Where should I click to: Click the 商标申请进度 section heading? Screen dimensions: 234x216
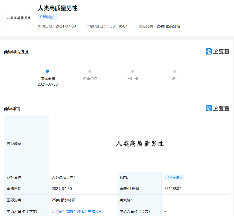16,52
